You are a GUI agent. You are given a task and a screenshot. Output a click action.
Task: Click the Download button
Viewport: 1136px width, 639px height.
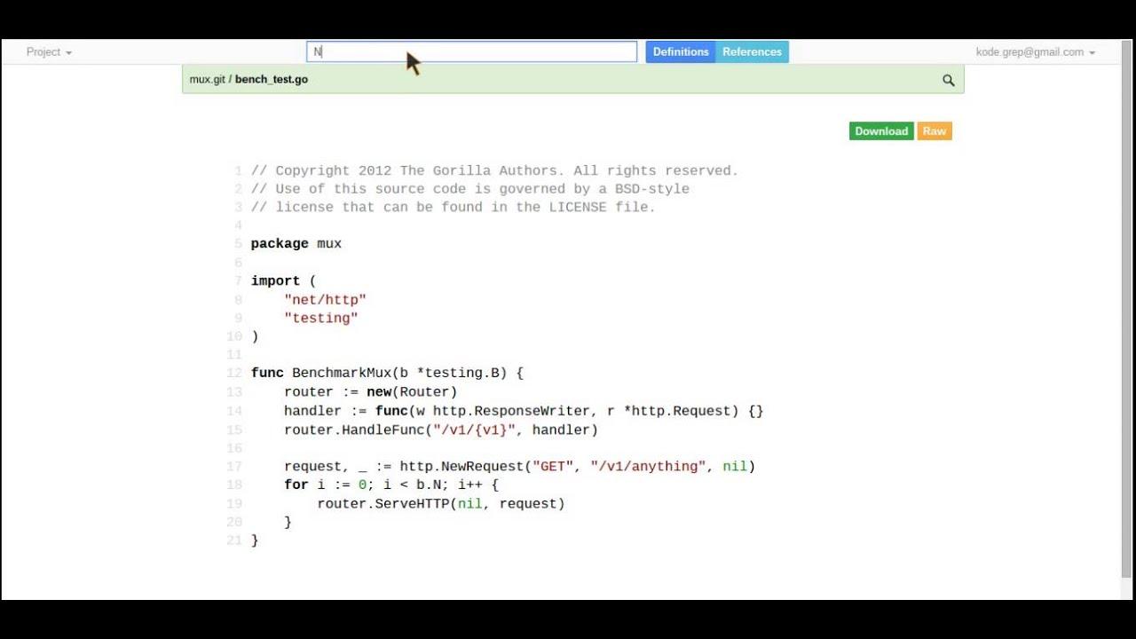click(x=880, y=130)
